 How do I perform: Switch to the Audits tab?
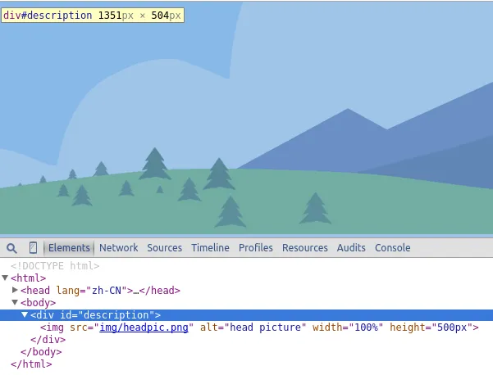click(x=351, y=248)
